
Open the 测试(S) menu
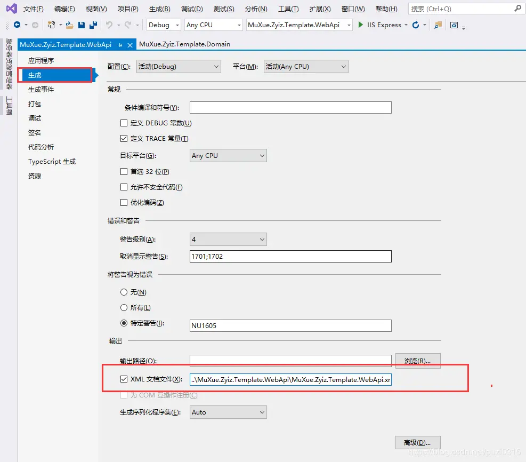(x=224, y=9)
